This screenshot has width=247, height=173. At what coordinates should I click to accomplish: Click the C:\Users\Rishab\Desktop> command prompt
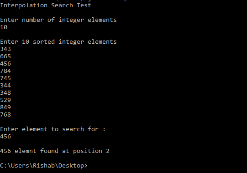44,166
